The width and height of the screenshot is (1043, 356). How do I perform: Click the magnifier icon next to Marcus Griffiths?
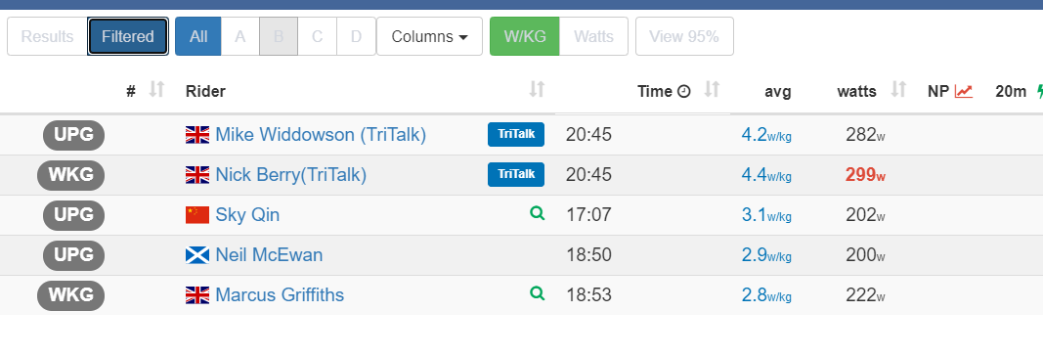click(537, 293)
